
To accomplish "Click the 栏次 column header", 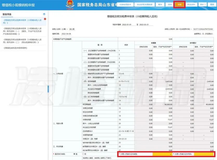I will (x=126, y=45).
